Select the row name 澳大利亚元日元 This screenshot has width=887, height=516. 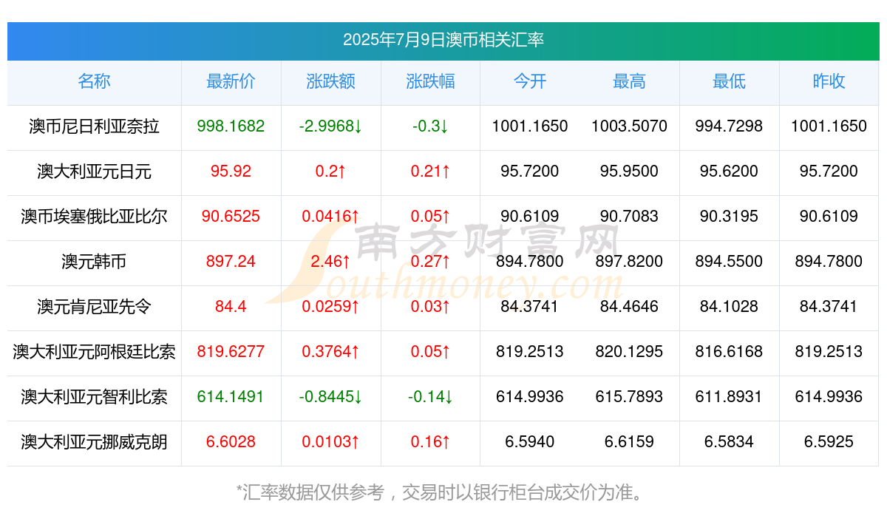[x=94, y=172]
